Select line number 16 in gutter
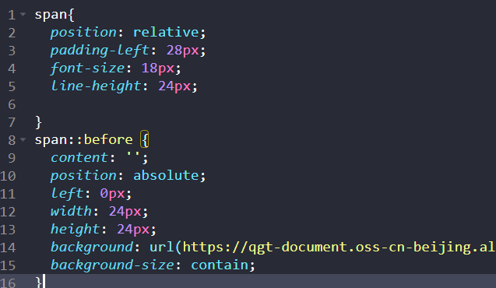The height and width of the screenshot is (288, 496). (x=8, y=283)
